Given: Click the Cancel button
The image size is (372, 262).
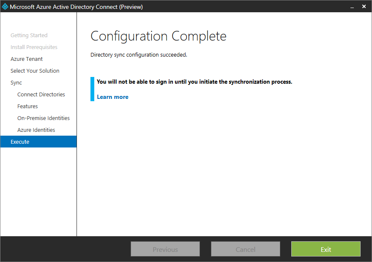Looking at the screenshot, I should (245, 249).
